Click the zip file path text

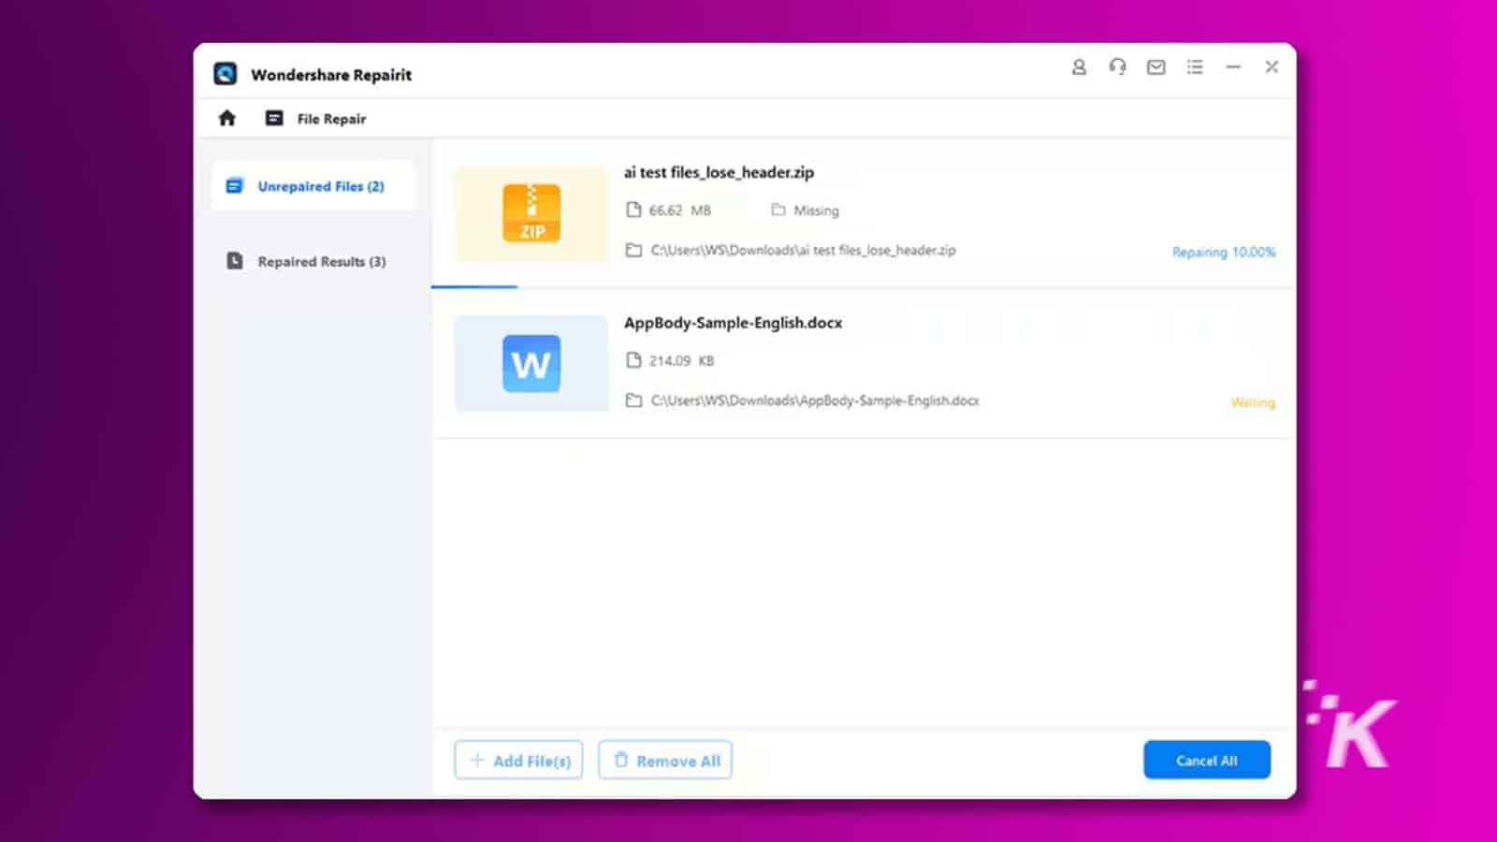click(804, 251)
